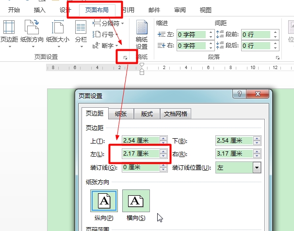
Task: Click the help ? button in dialog
Action: [x=240, y=94]
